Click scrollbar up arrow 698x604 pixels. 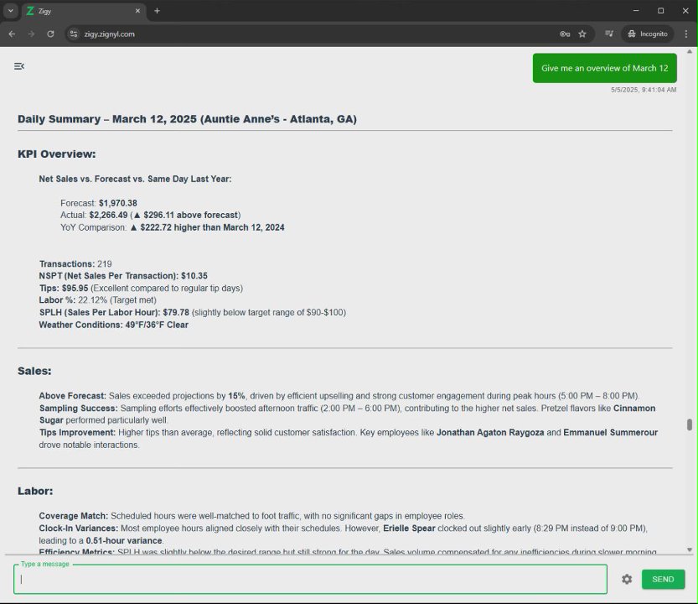click(x=689, y=51)
